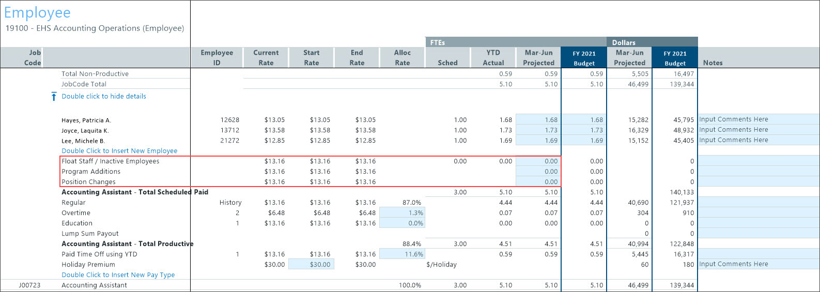Select the J00723 job code row
The width and height of the screenshot is (820, 292).
[x=29, y=285]
